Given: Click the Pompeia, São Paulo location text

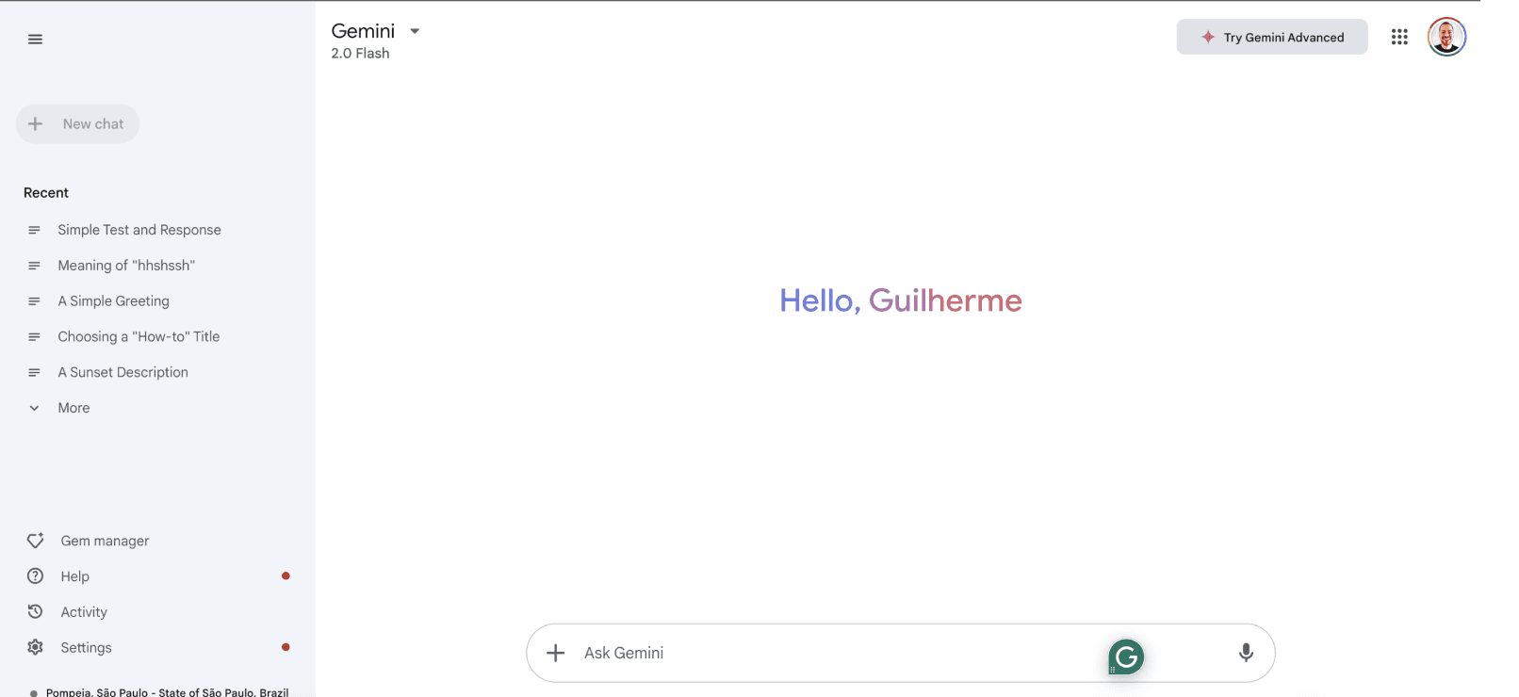Looking at the screenshot, I should [x=168, y=692].
